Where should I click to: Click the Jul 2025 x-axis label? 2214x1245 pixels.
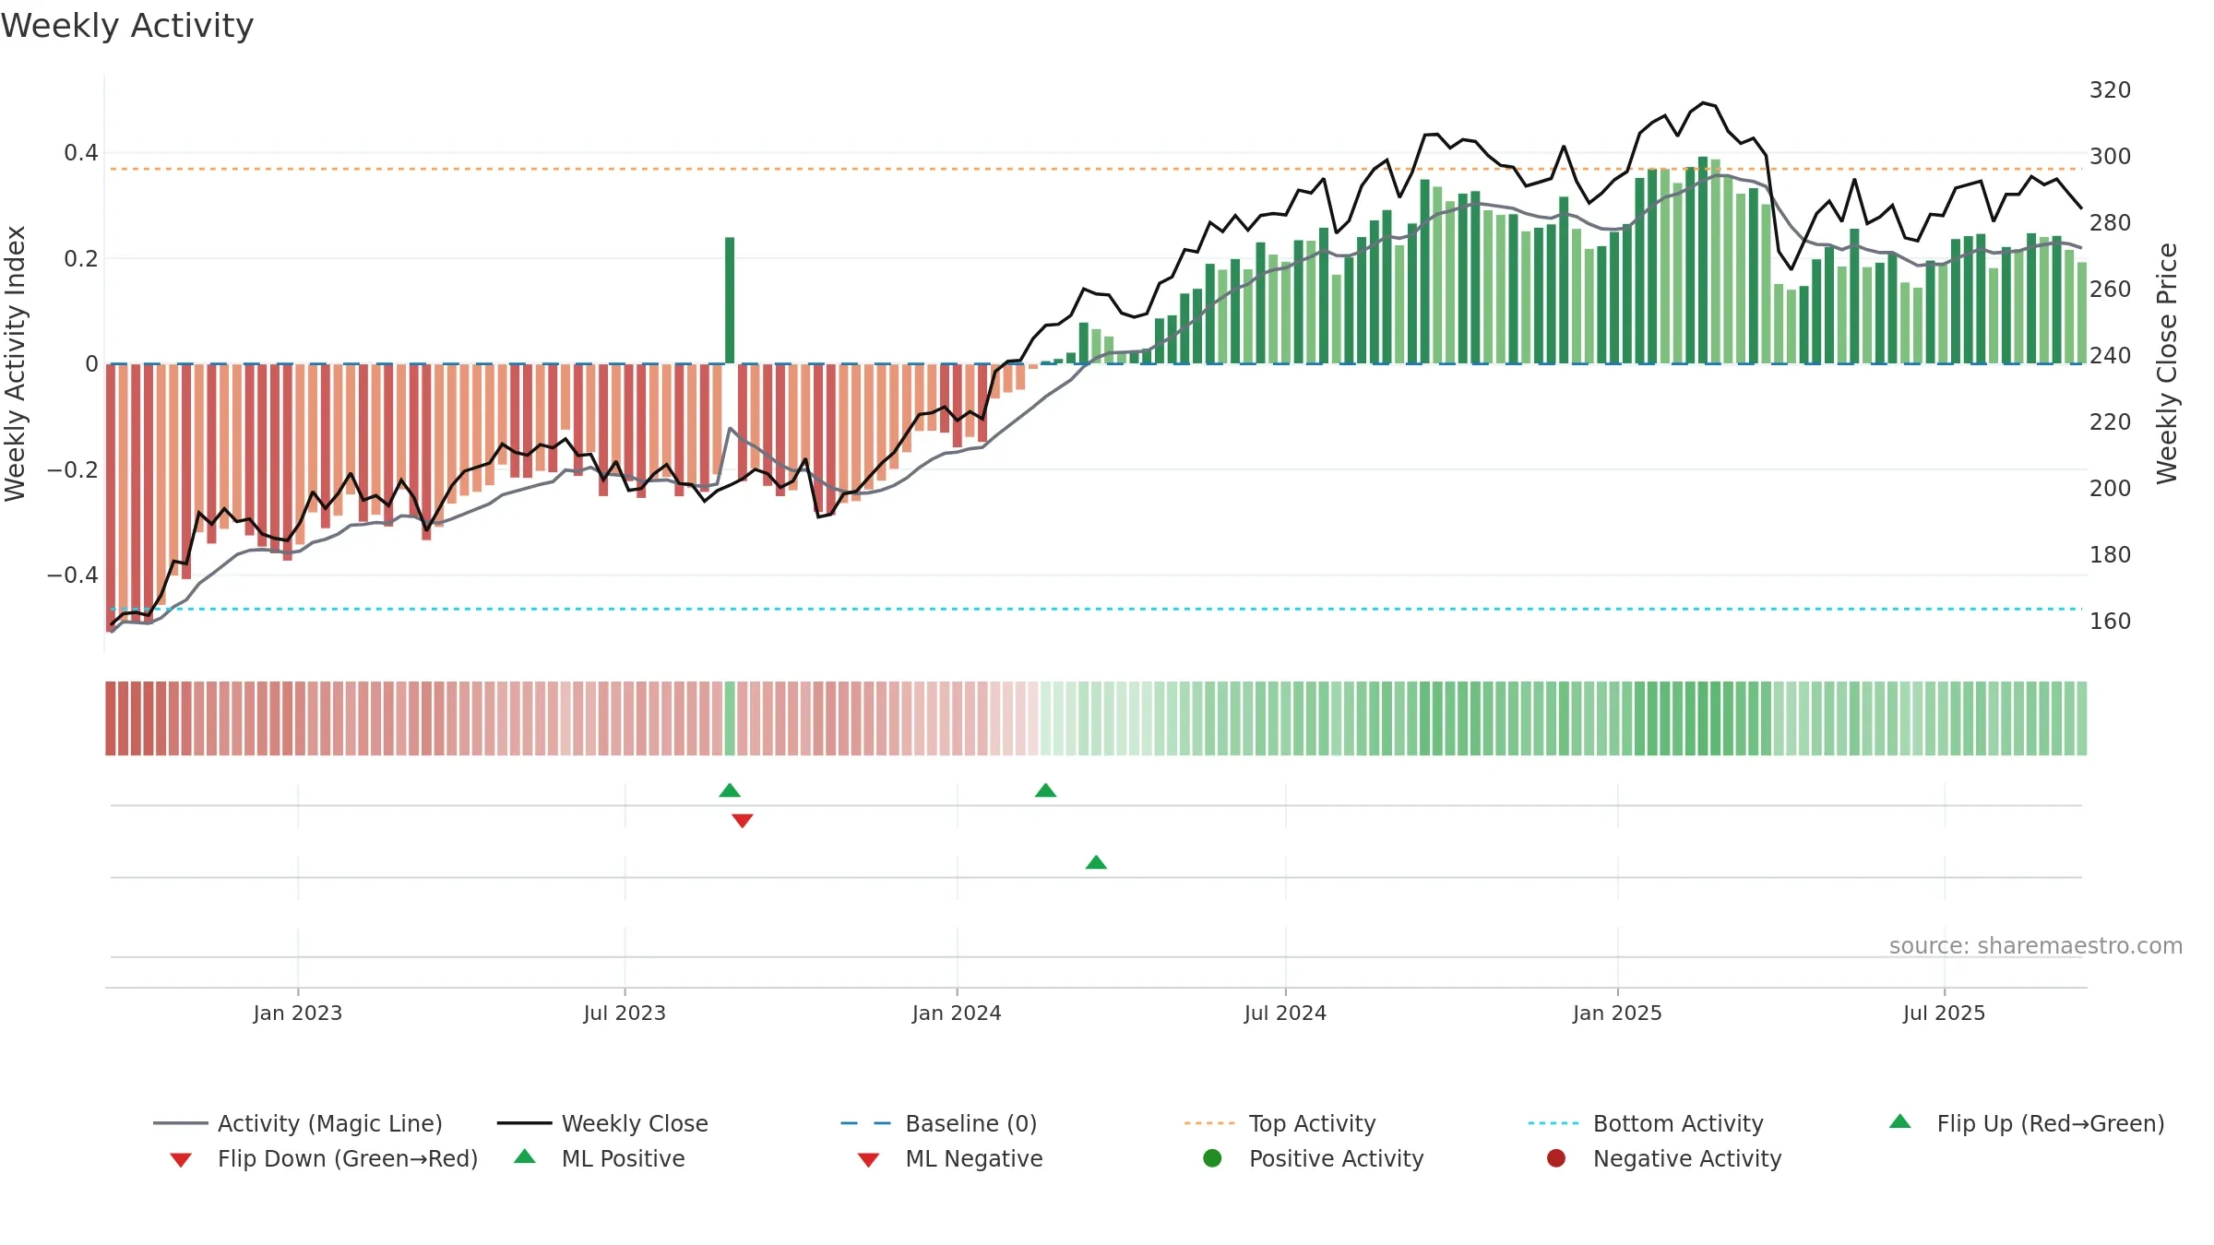tap(1944, 1013)
